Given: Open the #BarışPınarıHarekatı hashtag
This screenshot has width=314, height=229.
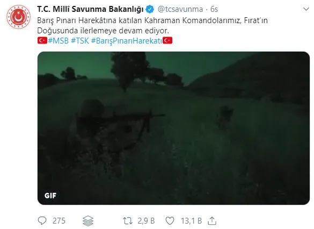Looking at the screenshot, I should (x=127, y=41).
